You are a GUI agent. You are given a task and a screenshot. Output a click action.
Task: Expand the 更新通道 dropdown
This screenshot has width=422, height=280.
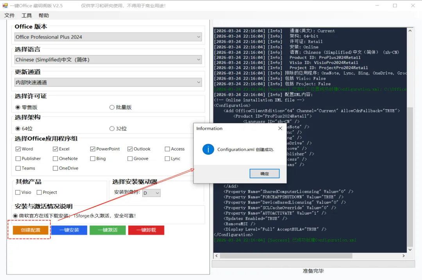108,82
